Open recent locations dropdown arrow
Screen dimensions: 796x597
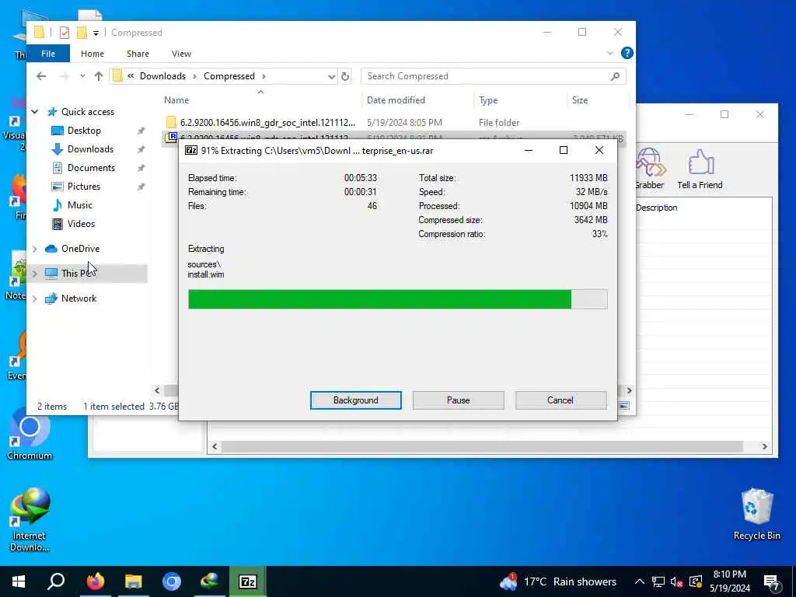tap(82, 76)
